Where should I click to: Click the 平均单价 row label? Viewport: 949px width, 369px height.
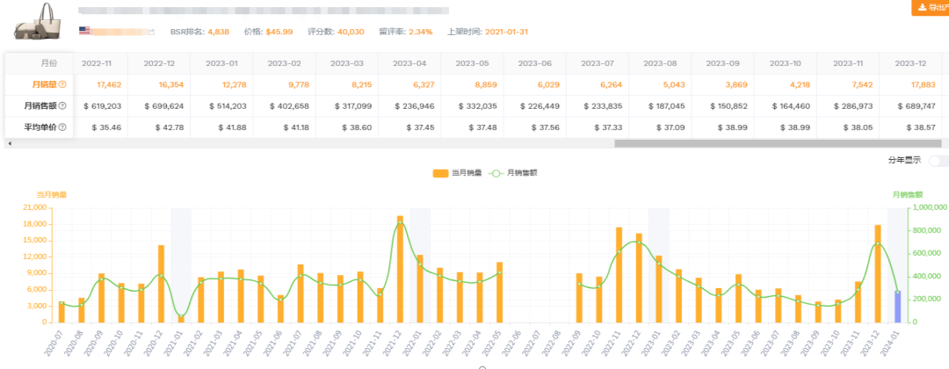coord(41,127)
